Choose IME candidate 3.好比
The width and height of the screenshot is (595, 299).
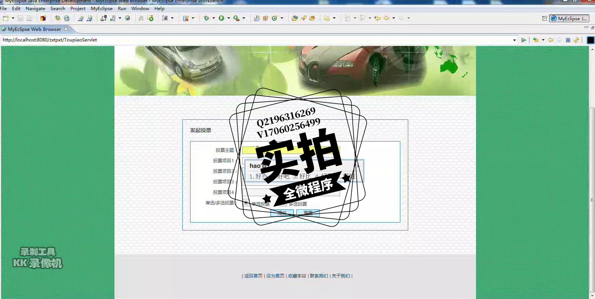pos(302,176)
